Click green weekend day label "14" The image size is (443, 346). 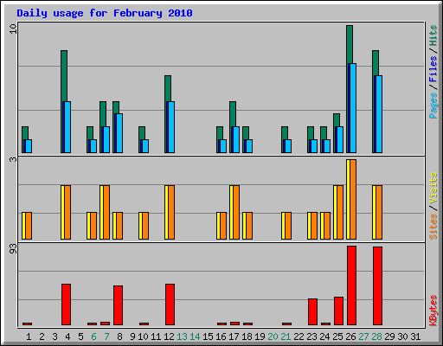tap(195, 336)
